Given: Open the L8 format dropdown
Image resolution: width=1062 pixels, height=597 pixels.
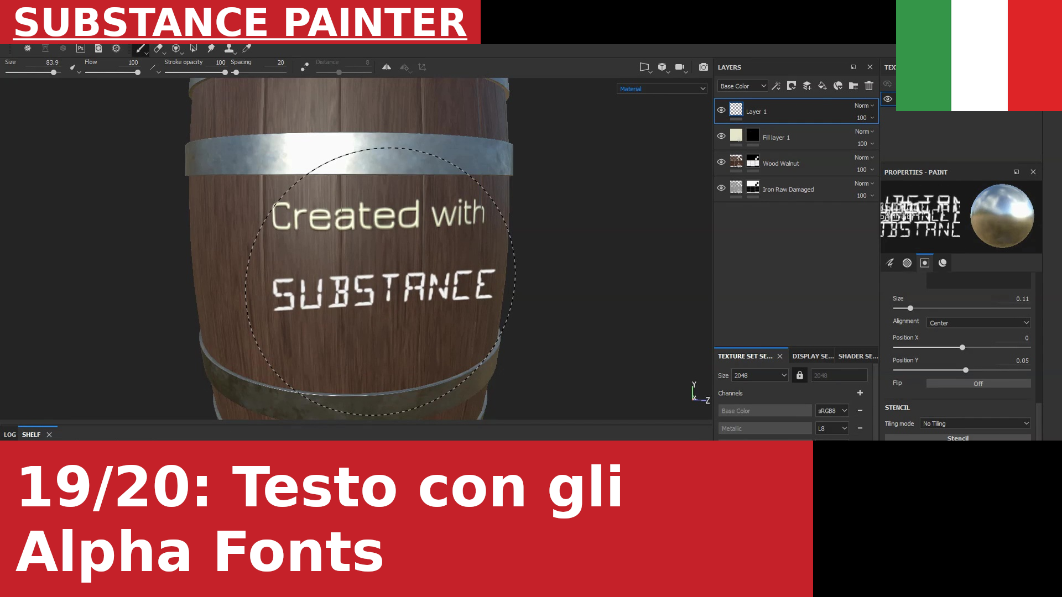Looking at the screenshot, I should pyautogui.click(x=832, y=428).
